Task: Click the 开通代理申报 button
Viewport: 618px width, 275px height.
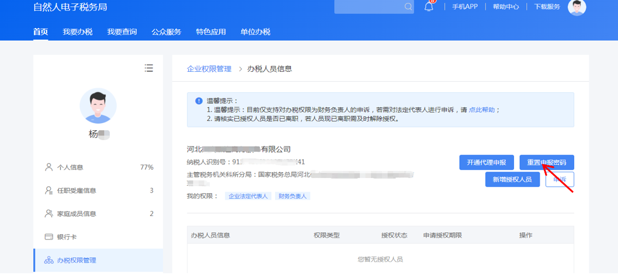Action: coord(487,162)
